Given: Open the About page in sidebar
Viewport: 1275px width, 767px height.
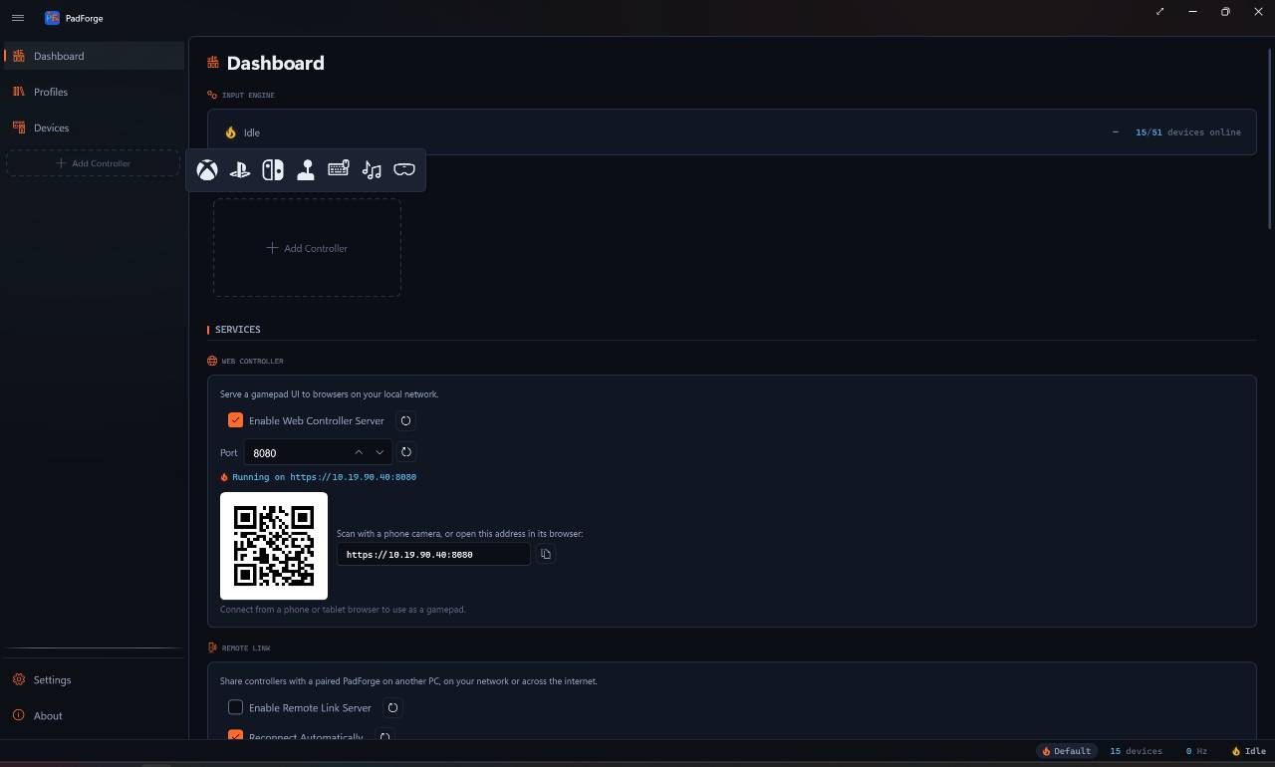Looking at the screenshot, I should coord(94,716).
